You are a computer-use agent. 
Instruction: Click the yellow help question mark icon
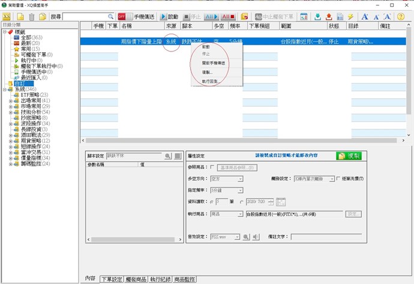coord(401,16)
